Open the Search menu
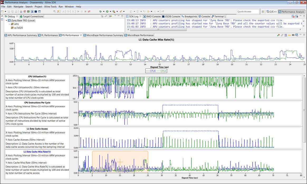 pyautogui.click(x=29, y=7)
